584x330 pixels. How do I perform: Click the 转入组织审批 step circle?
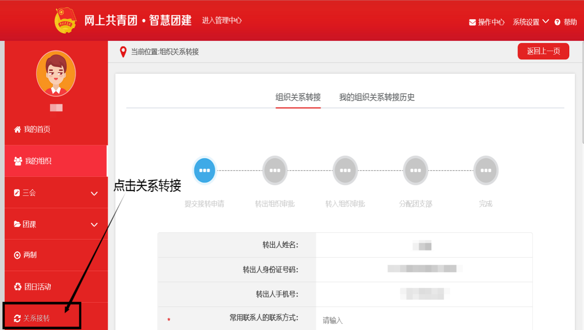345,171
